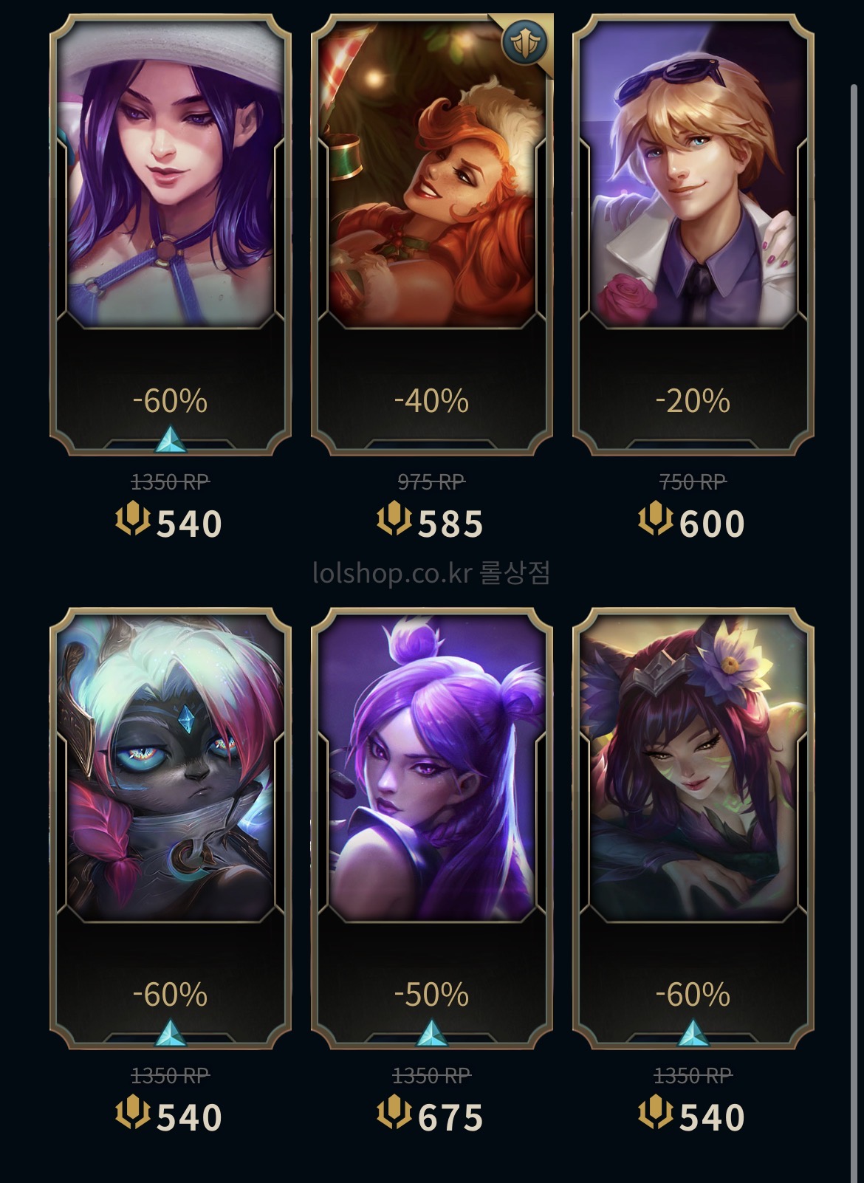Buy the top-left skin for 540 RP
Viewport: 864px width, 1183px height.
point(169,523)
